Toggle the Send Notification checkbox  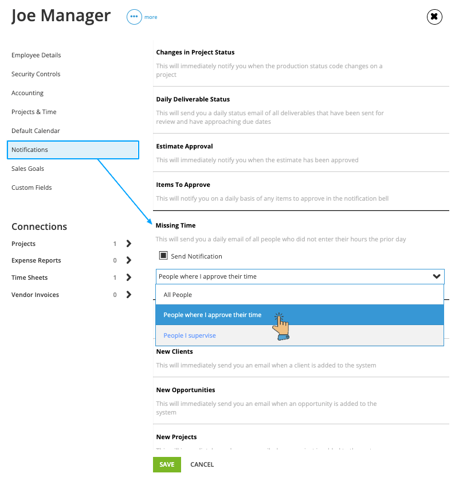tap(163, 255)
